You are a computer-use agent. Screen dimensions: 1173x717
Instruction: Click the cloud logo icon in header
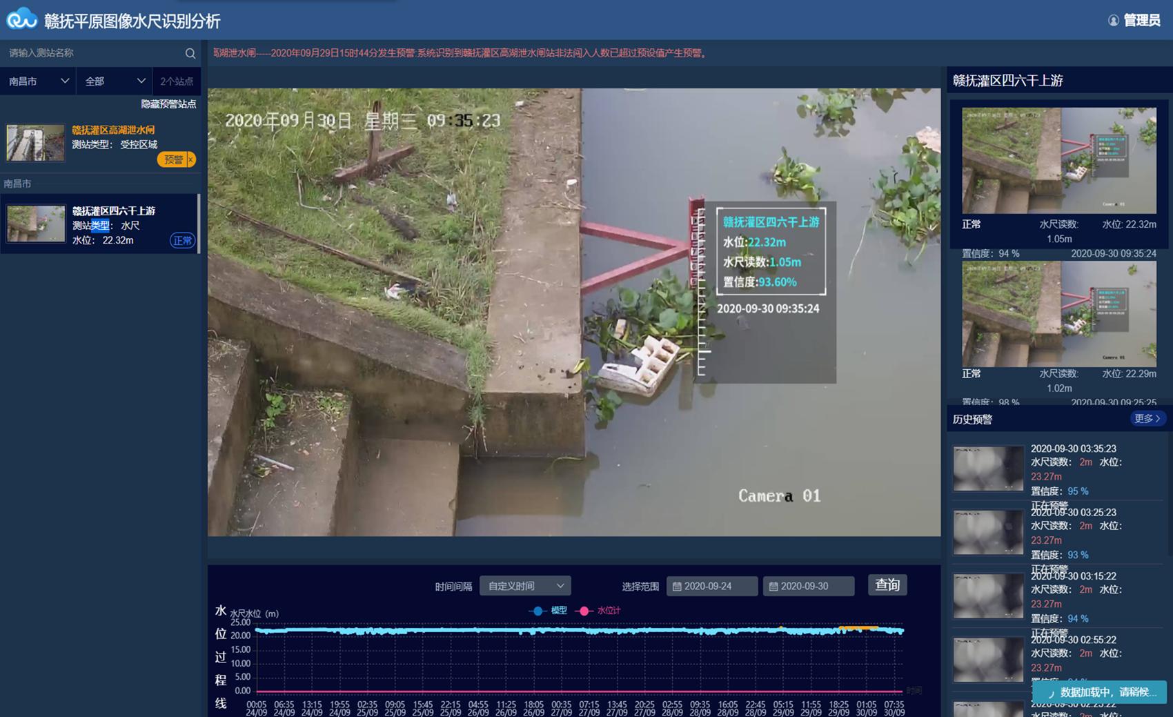tap(22, 19)
